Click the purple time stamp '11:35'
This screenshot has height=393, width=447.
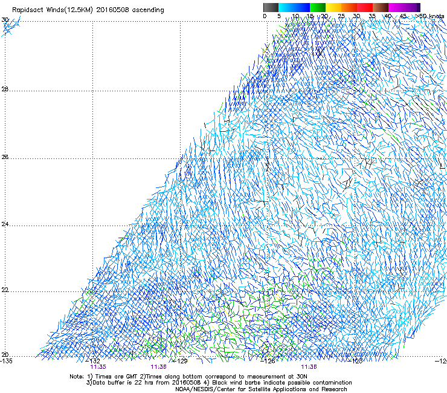pyautogui.click(x=98, y=367)
